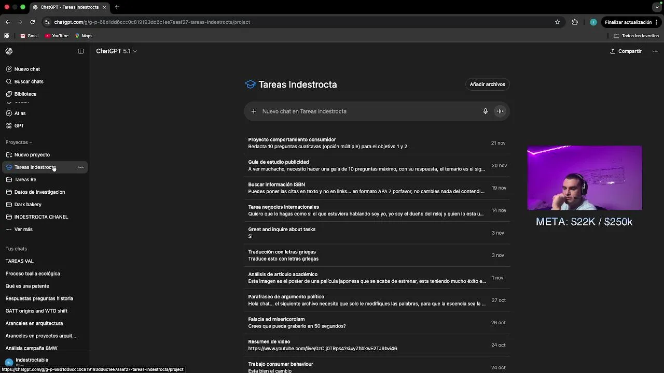Open Falacia ad misericordiam chat
664x373 pixels.
(x=377, y=322)
